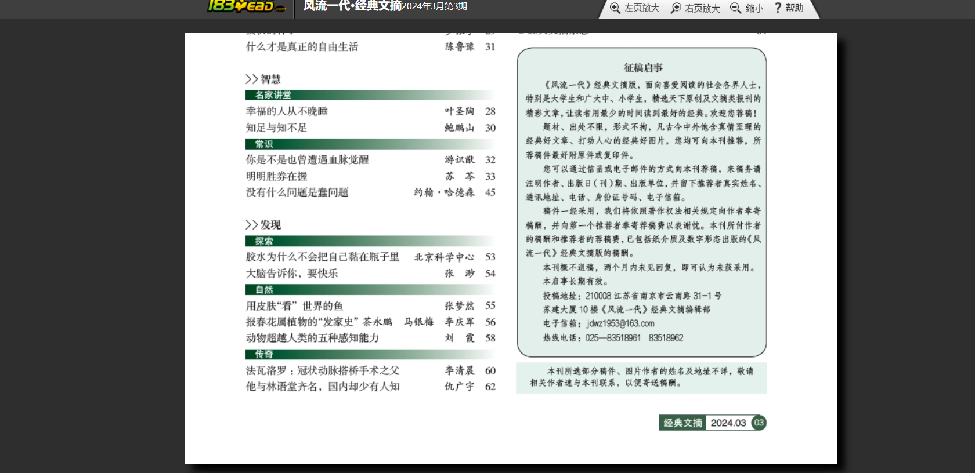Click the help question mark icon
Screen dimensions: 975x473
pyautogui.click(x=778, y=8)
